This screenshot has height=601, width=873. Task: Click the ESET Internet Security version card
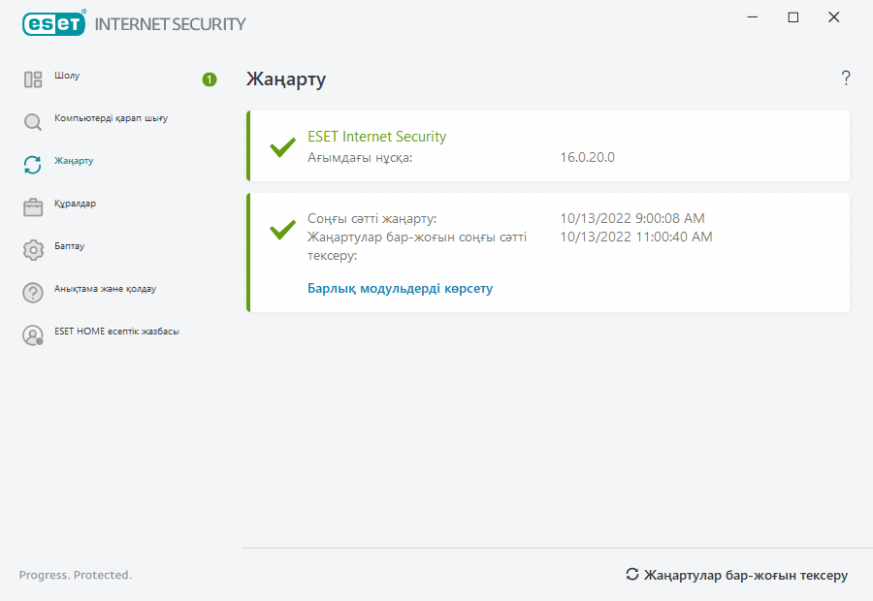(548, 146)
